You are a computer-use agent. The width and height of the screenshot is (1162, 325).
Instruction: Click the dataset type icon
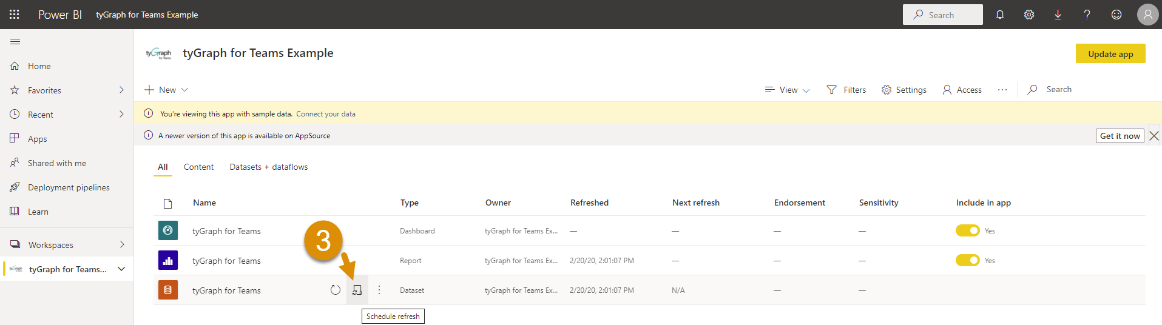(168, 290)
